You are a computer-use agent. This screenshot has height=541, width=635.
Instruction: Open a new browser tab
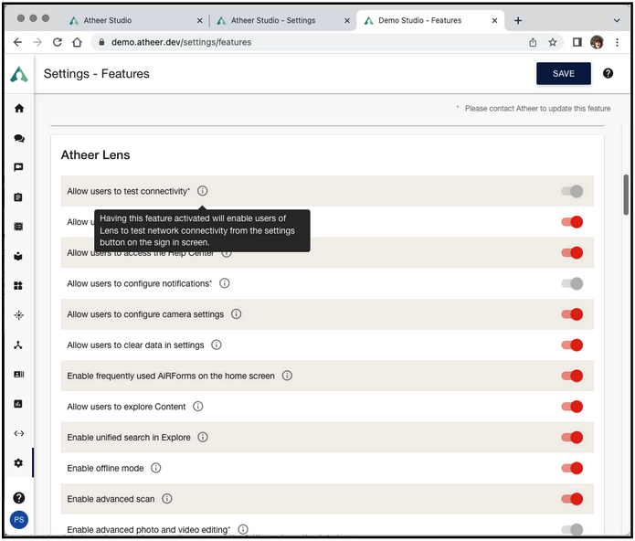click(518, 21)
